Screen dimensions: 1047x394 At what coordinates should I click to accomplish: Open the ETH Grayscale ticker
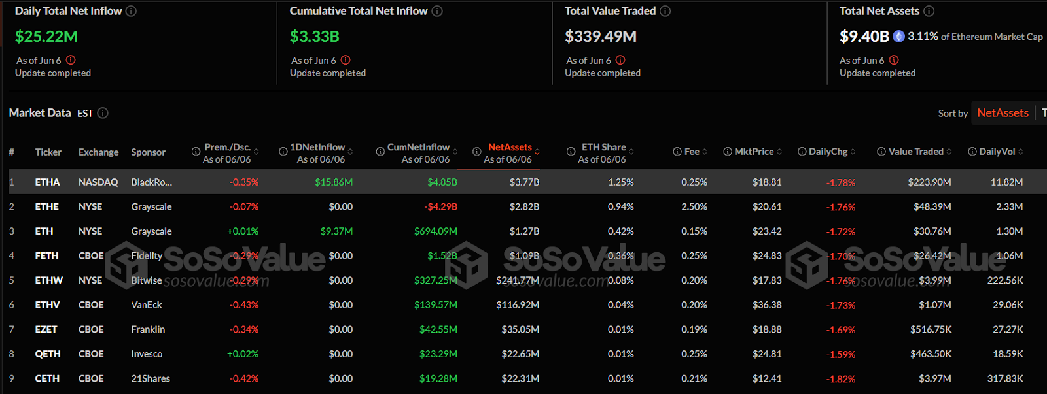coord(44,231)
